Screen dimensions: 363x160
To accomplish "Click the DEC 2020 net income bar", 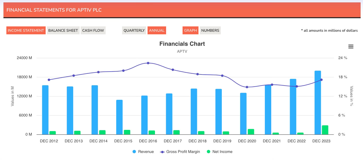I will pos(251,132).
